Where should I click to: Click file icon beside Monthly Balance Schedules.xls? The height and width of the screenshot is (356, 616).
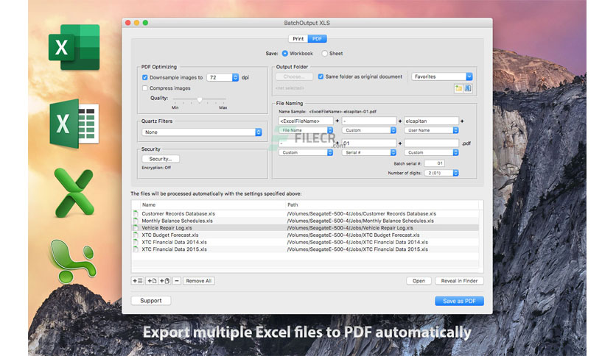click(x=136, y=221)
